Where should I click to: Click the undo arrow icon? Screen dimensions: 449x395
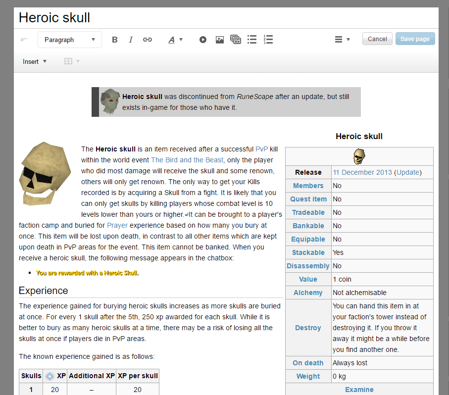pyautogui.click(x=24, y=40)
